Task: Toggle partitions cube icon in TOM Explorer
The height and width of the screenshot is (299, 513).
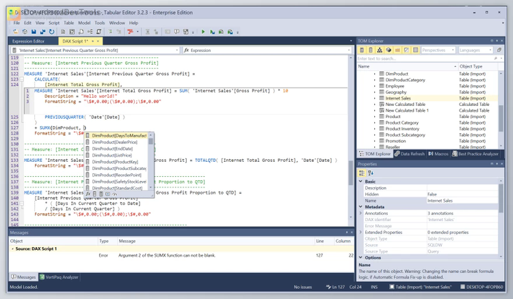Action: [x=389, y=50]
